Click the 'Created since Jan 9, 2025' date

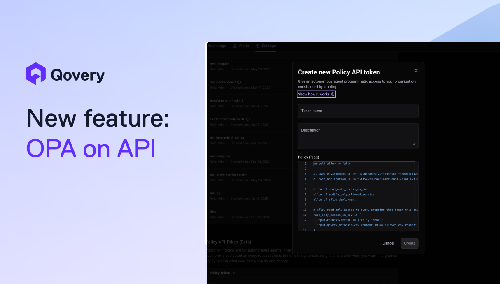click(x=249, y=199)
